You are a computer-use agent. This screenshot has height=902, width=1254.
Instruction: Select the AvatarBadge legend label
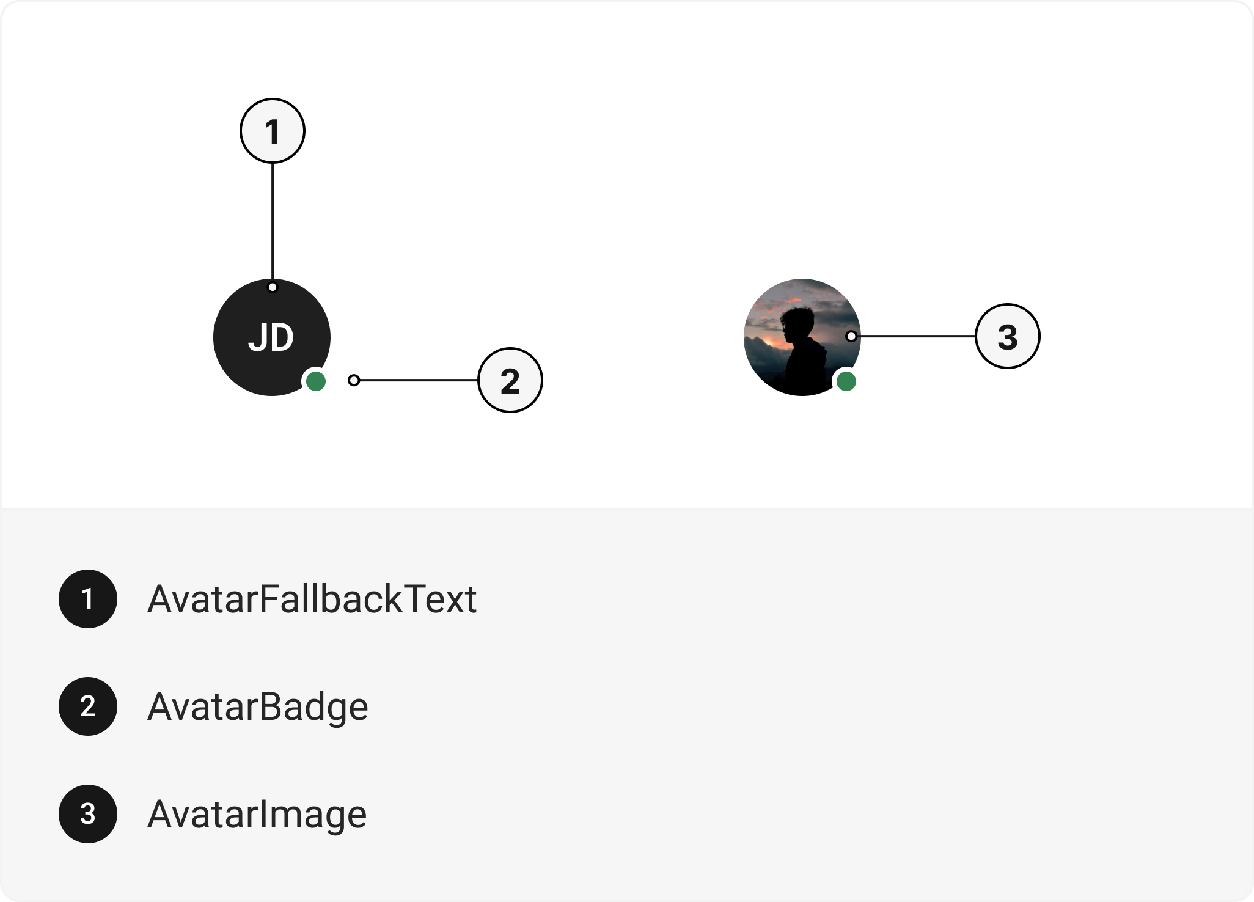coord(257,706)
